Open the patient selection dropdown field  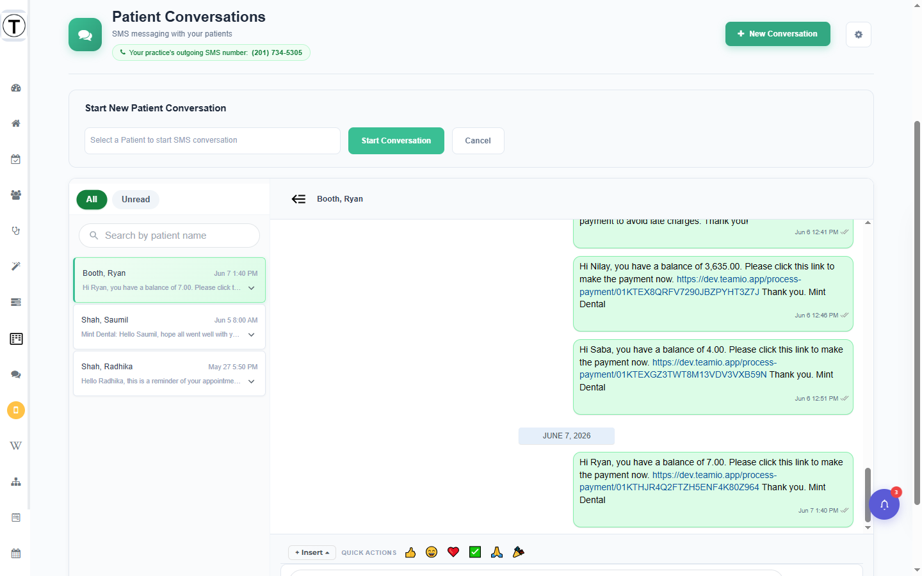[213, 141]
